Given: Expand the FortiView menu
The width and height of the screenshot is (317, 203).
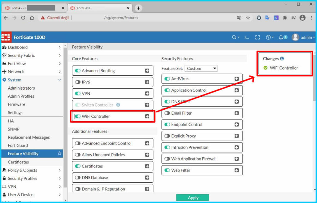Looking at the screenshot, I should coord(32,64).
